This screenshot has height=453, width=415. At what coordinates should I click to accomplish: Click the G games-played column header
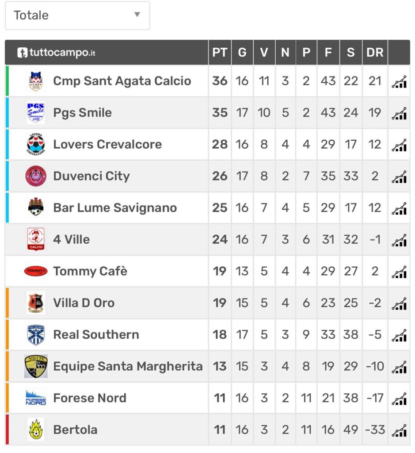(x=242, y=53)
